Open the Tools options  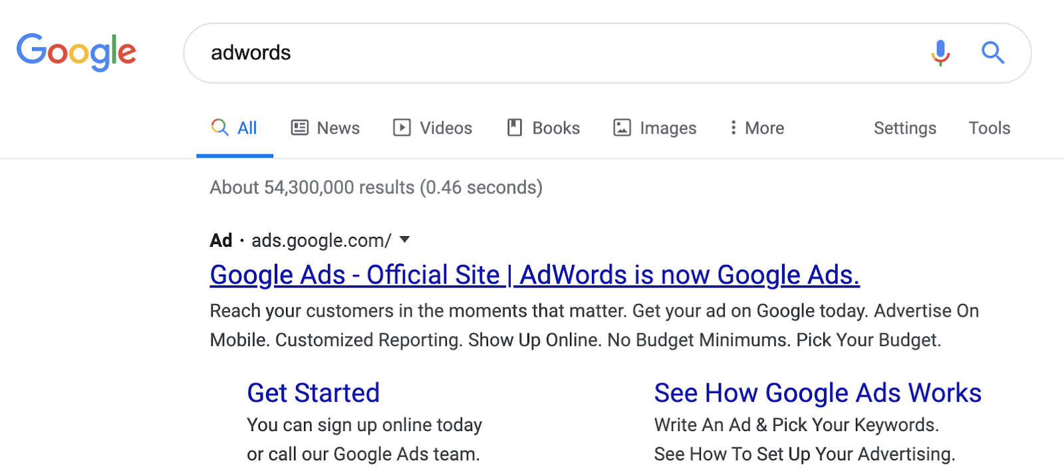coord(989,128)
